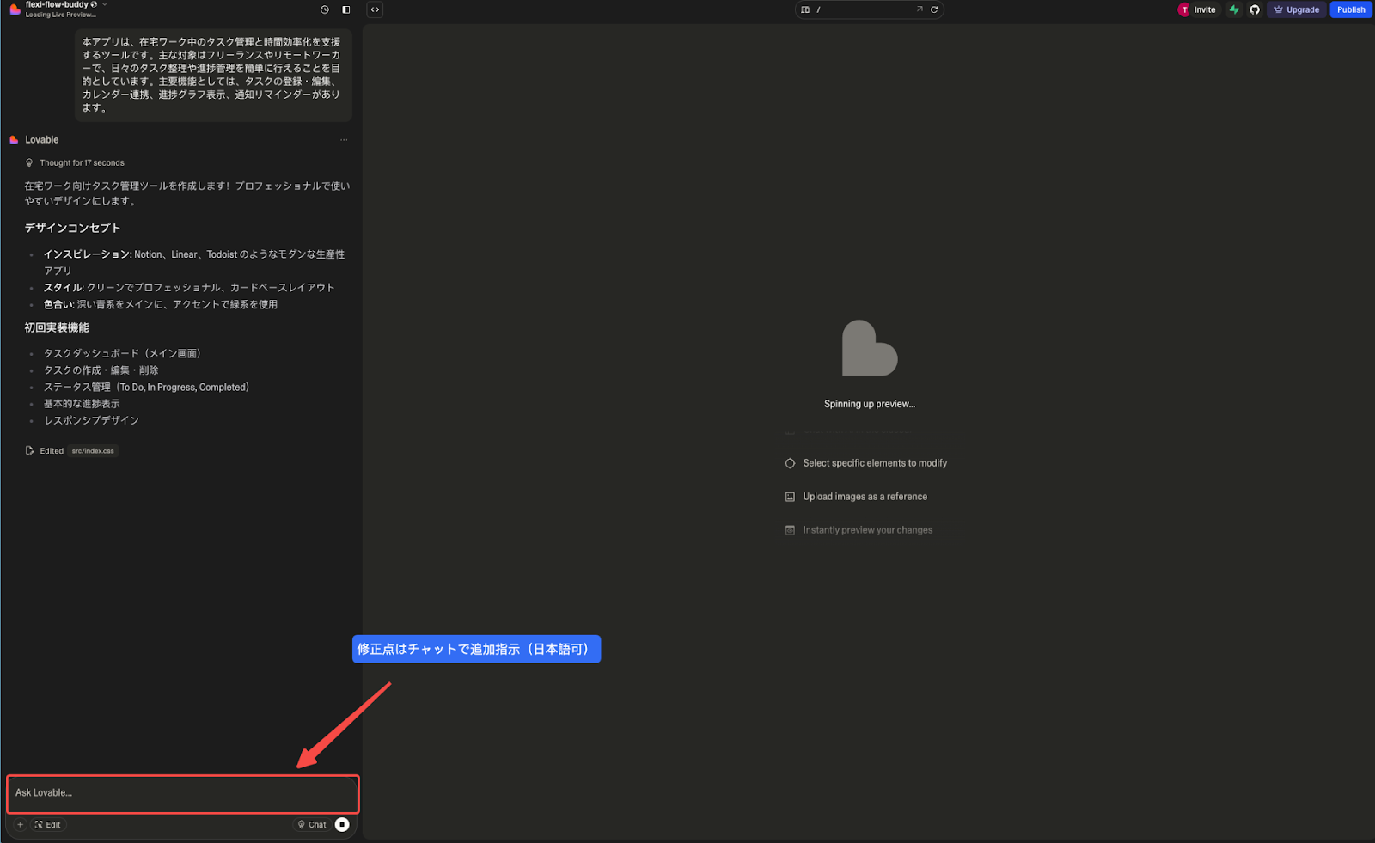Click the ステータス管理 list item

(x=146, y=387)
